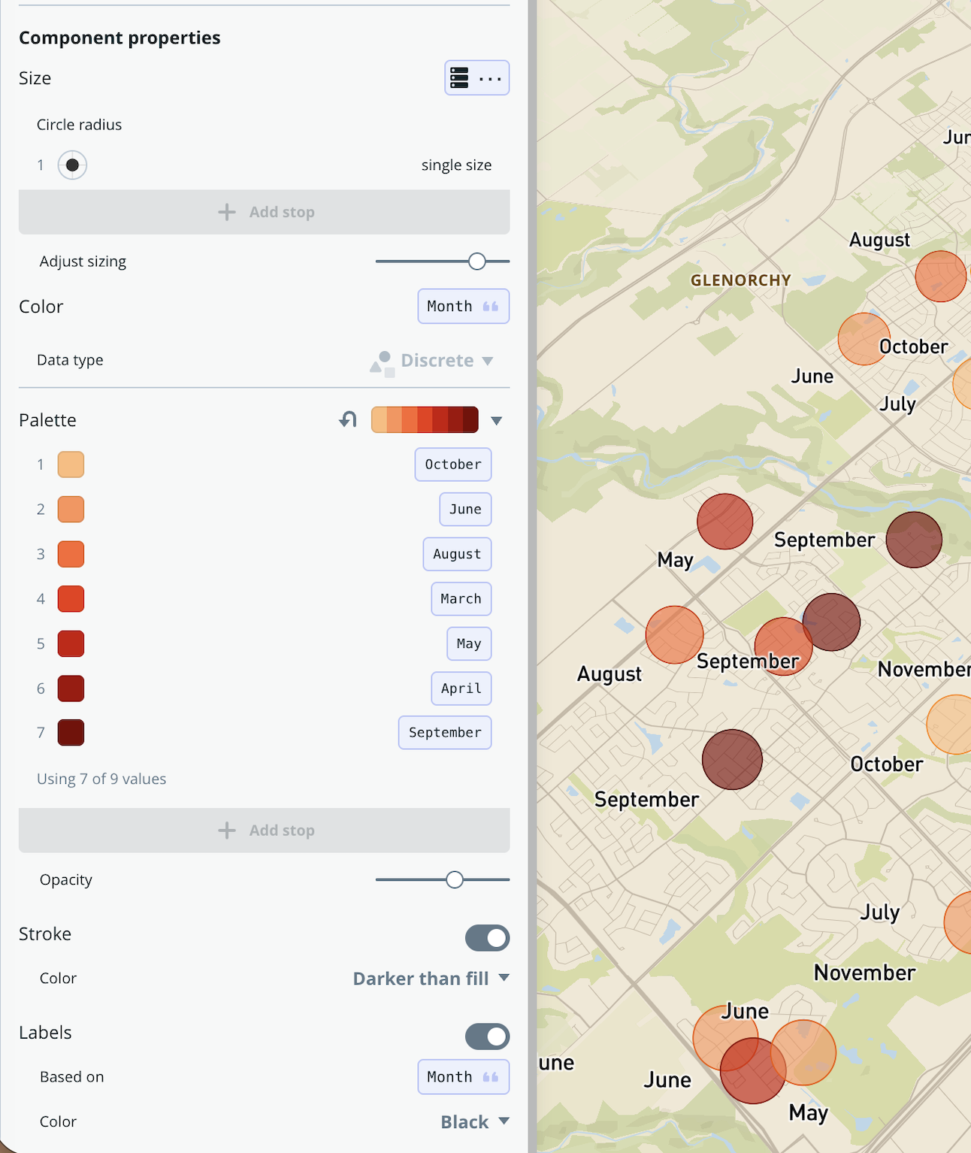Open the Size layer options icon
Image resolution: width=971 pixels, height=1153 pixels.
point(458,77)
